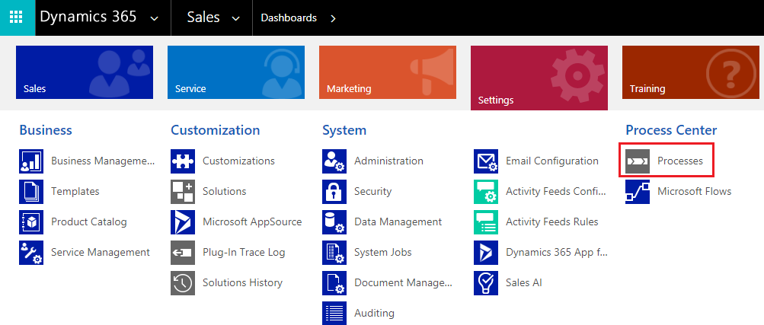Viewport: 764px width, 325px height.
Task: Open Microsoft Flows icon
Action: 638,192
